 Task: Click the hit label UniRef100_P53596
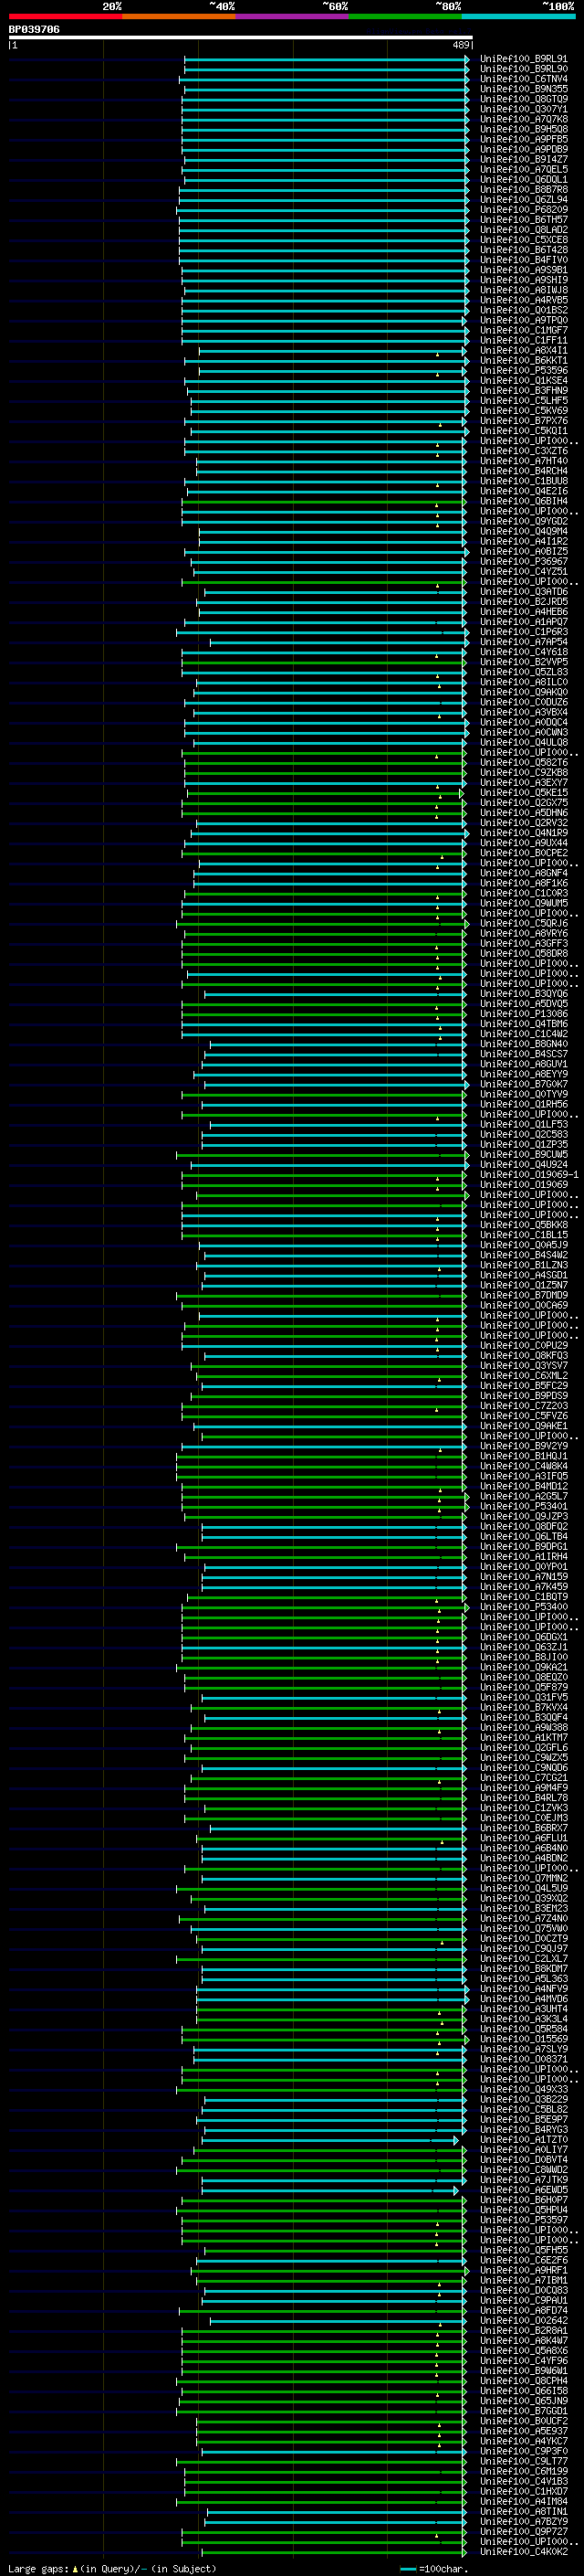coord(523,371)
